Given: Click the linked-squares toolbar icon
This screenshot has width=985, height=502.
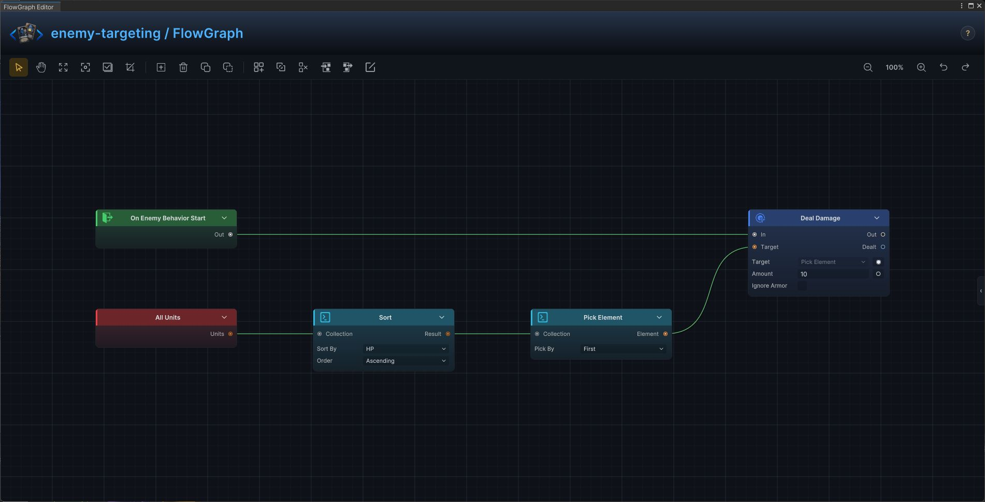Looking at the screenshot, I should (281, 67).
